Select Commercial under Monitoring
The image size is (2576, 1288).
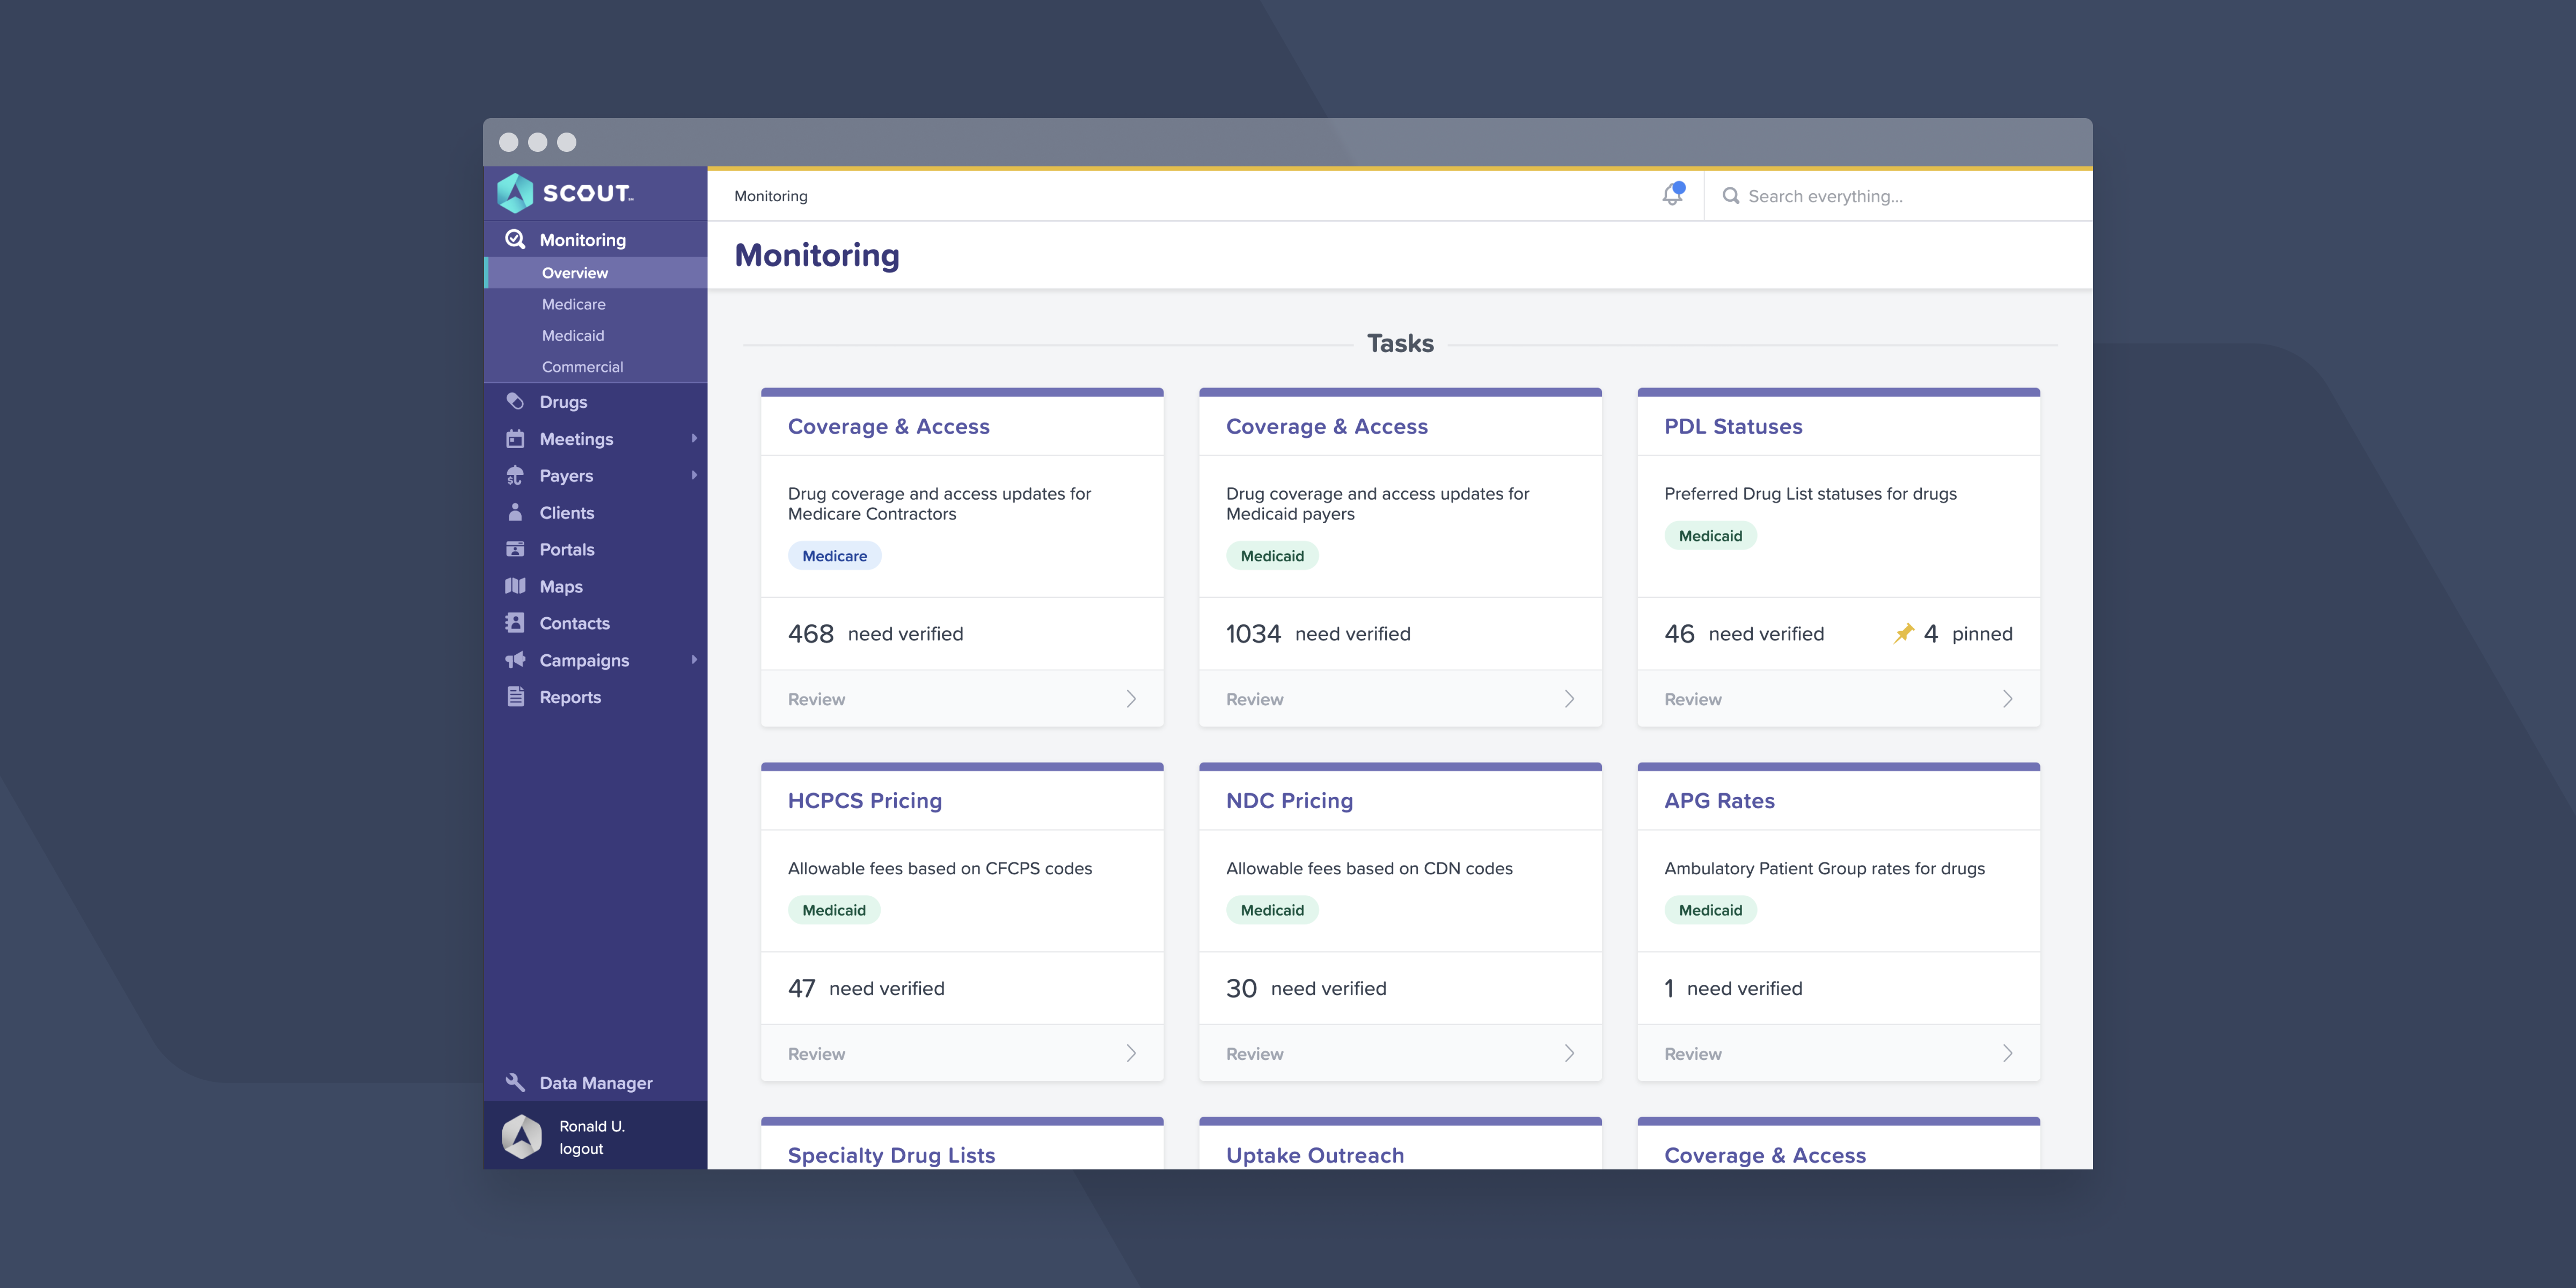point(582,367)
